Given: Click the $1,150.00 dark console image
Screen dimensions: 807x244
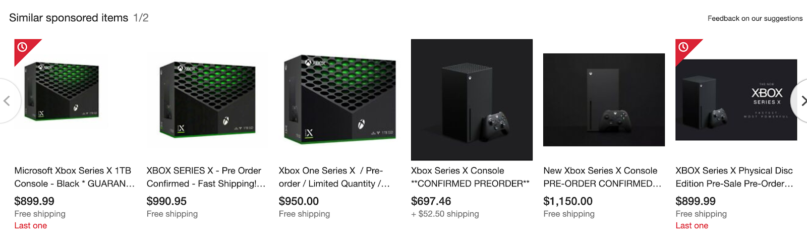Looking at the screenshot, I should [x=604, y=100].
